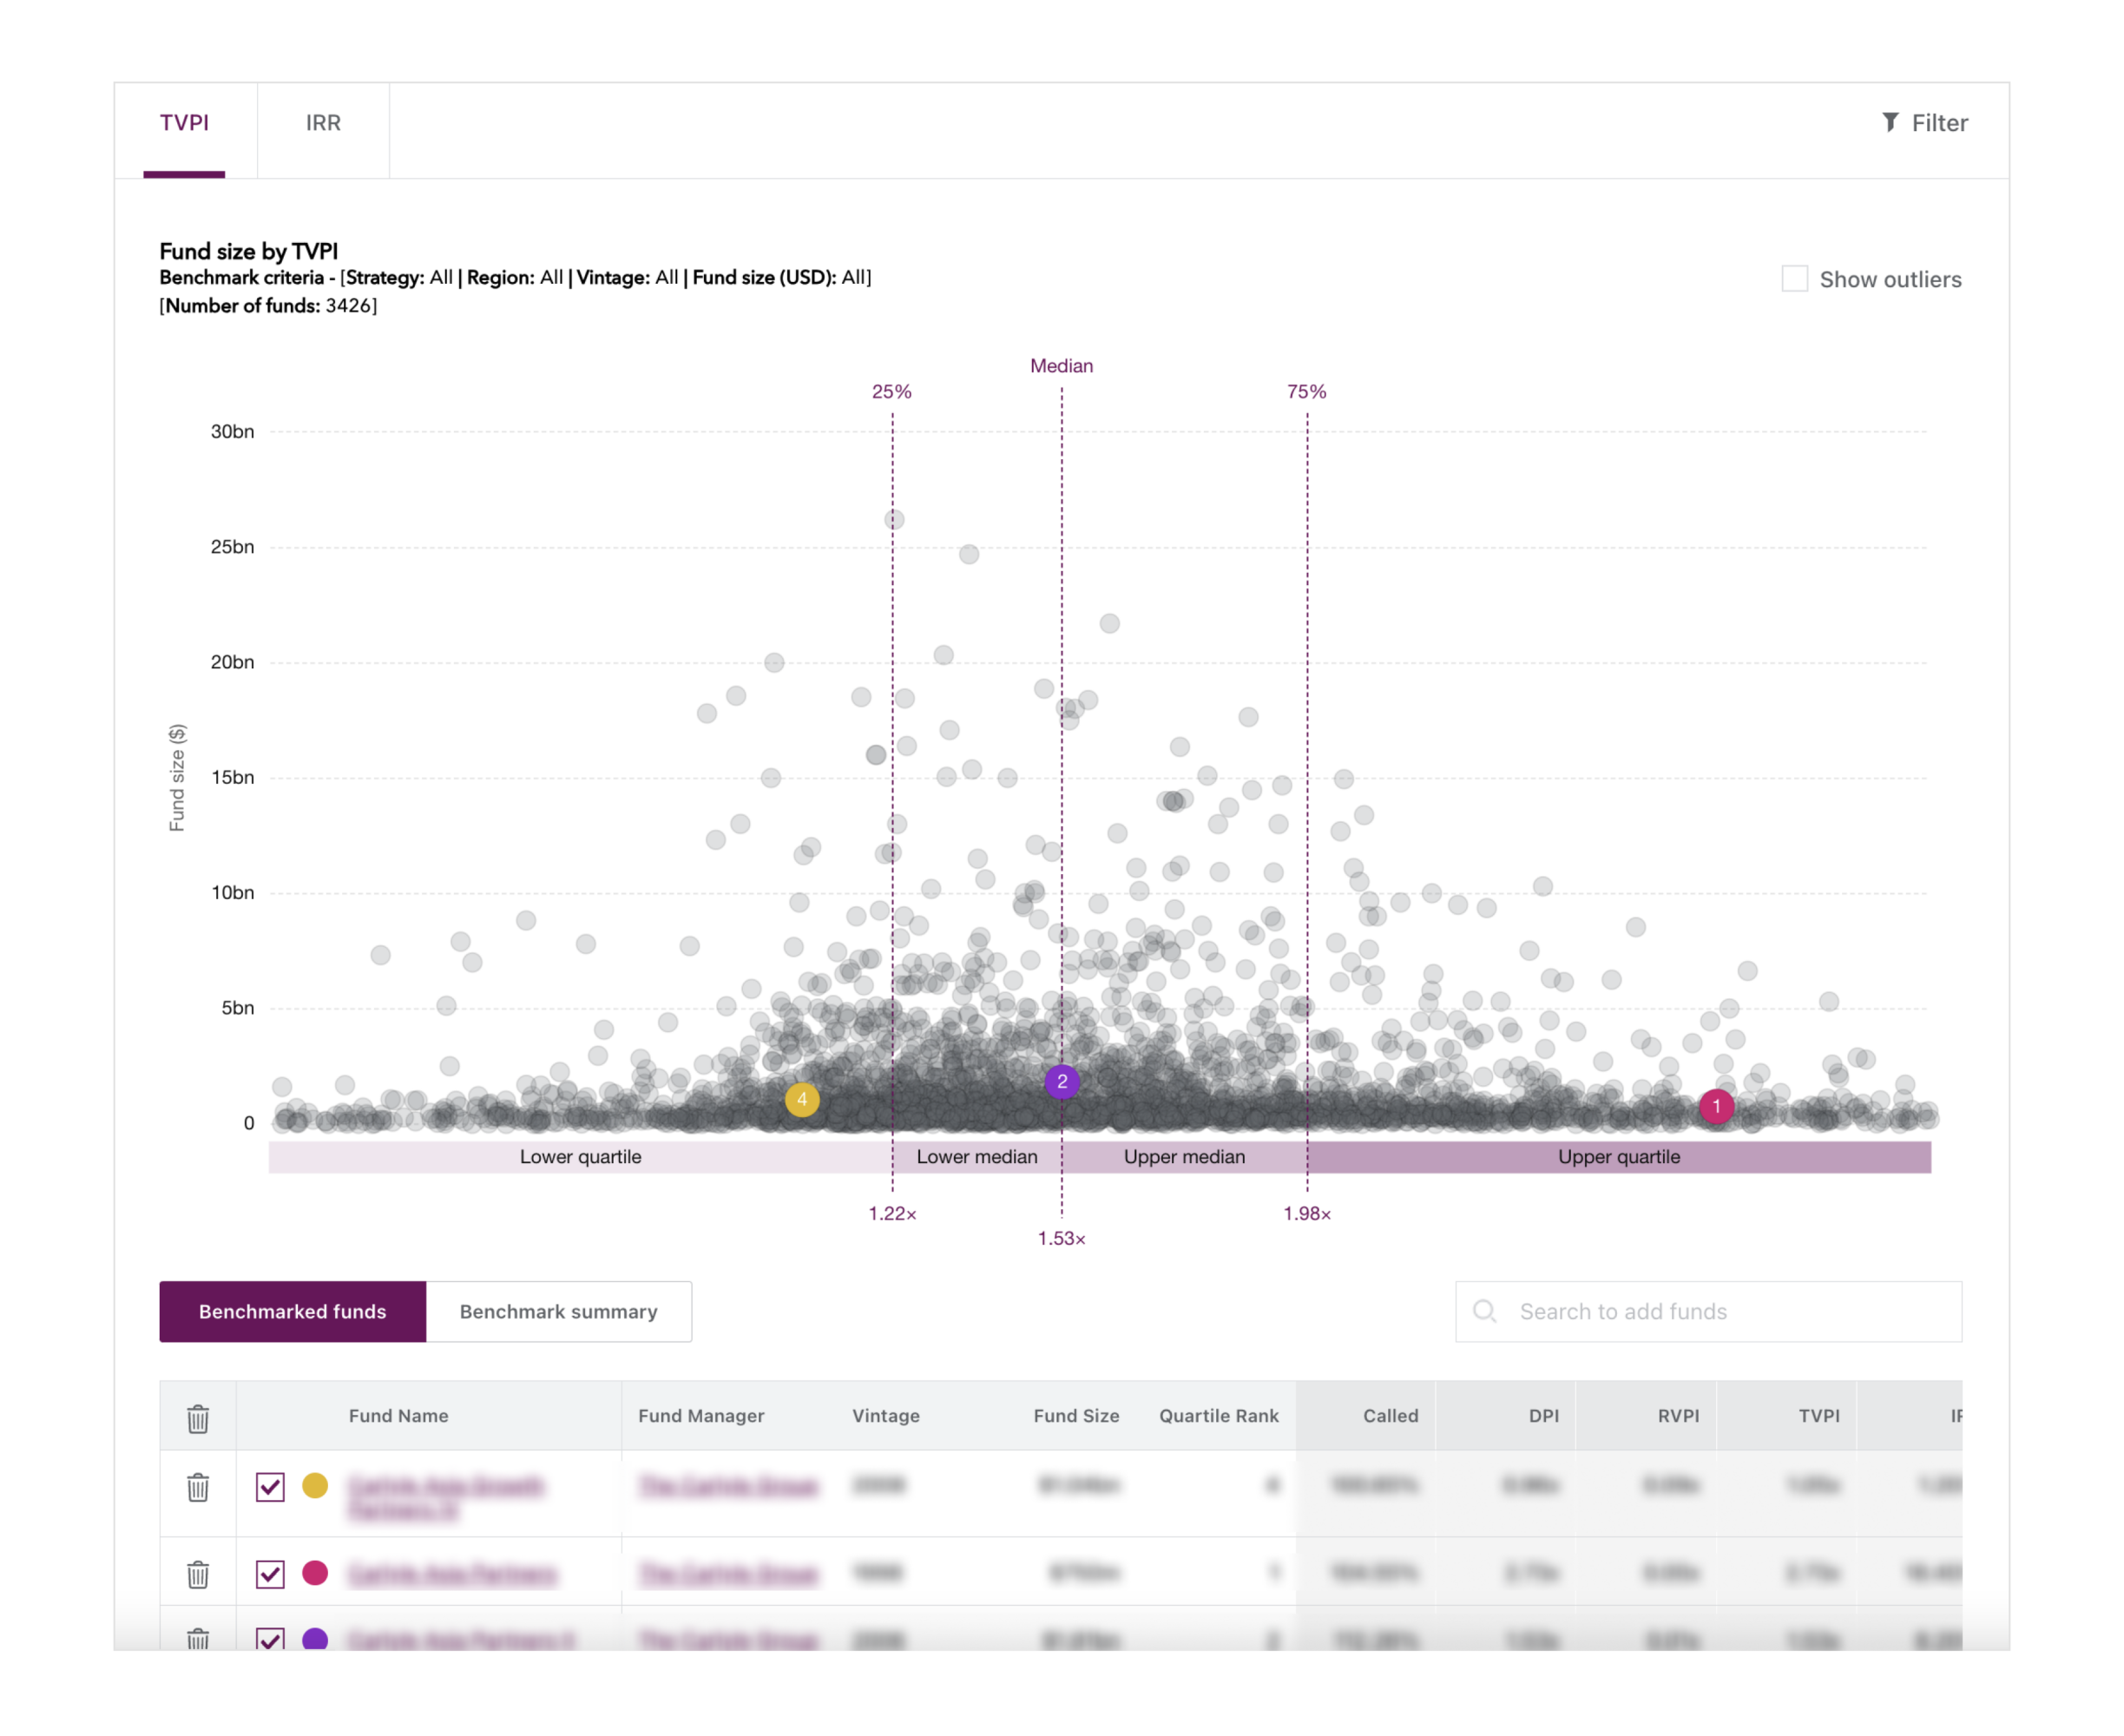Enable the Show outliers checkbox
2124x1736 pixels.
[x=1794, y=279]
